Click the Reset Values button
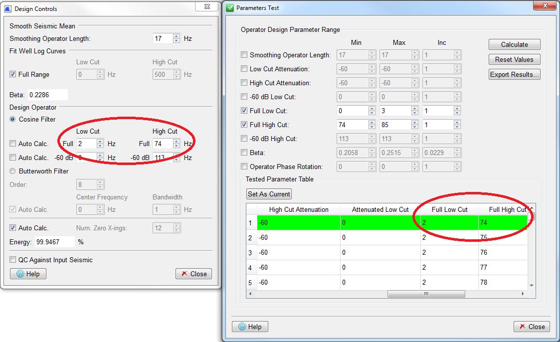Screen dimensions: 560x342 (514, 60)
